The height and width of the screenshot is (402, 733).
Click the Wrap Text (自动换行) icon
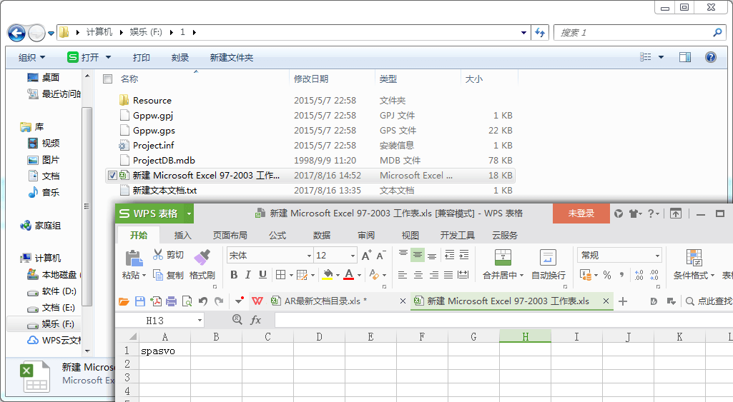(x=548, y=258)
